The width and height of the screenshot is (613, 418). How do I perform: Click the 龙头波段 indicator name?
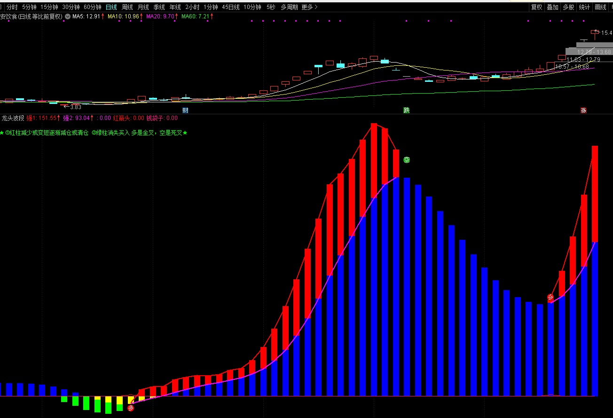click(x=13, y=118)
